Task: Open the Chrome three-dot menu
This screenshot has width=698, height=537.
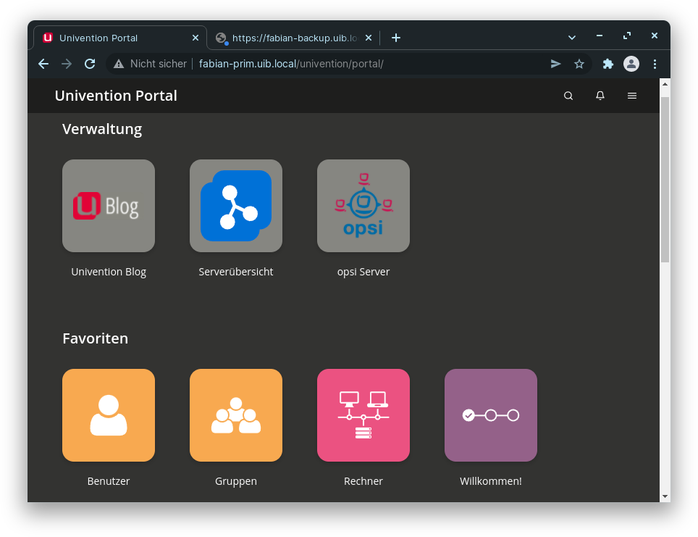Action: 655,64
